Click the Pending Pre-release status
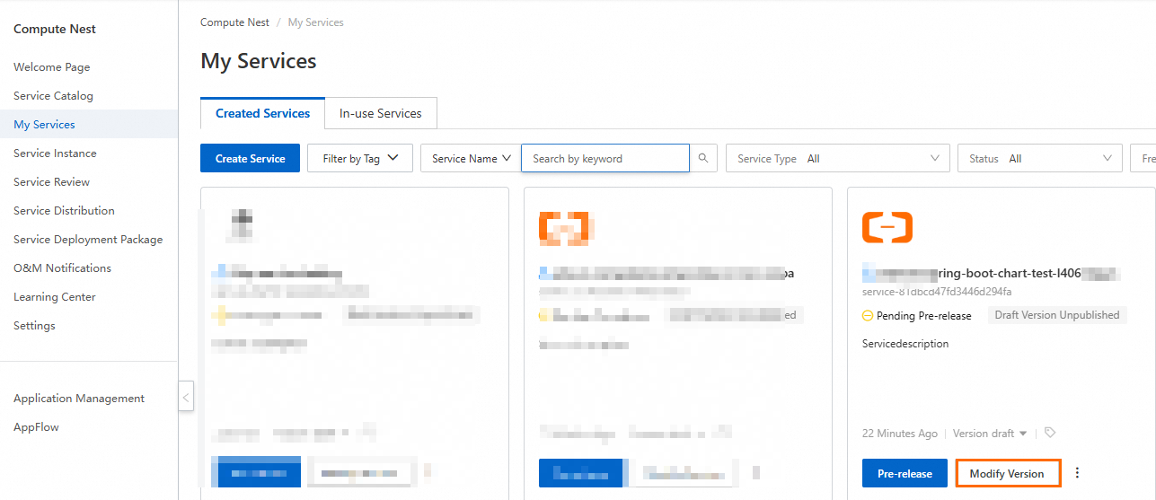 click(917, 315)
